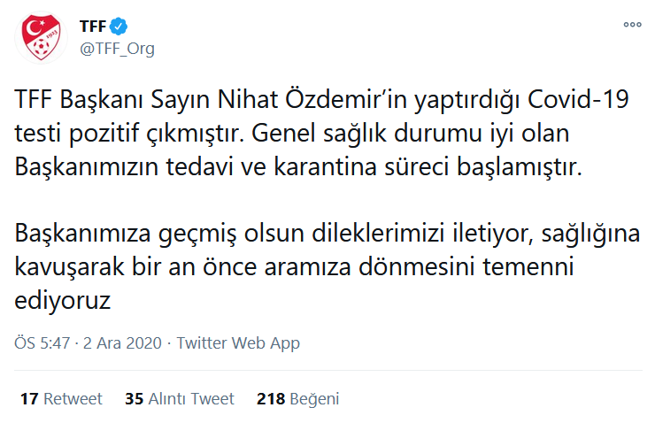Click the crescent and star in crest
The height and width of the screenshot is (423, 655).
[34, 28]
